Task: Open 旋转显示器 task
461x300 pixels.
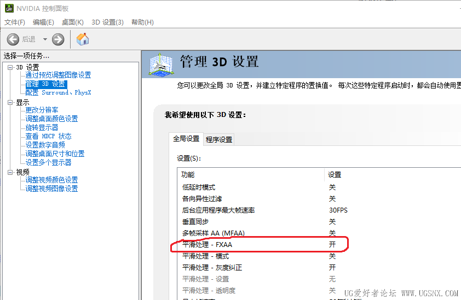Action: tap(42, 128)
